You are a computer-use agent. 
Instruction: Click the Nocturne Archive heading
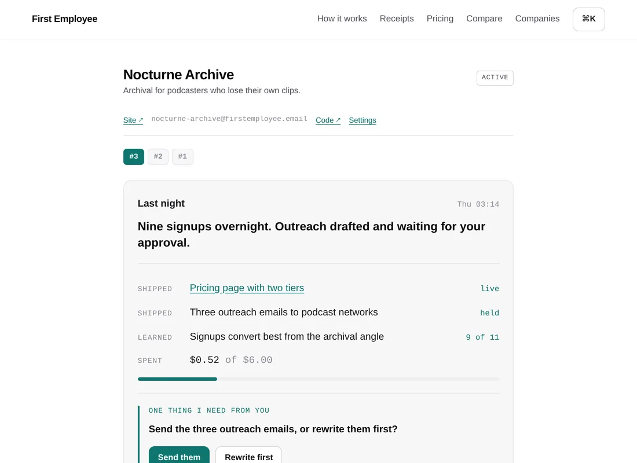tap(178, 75)
